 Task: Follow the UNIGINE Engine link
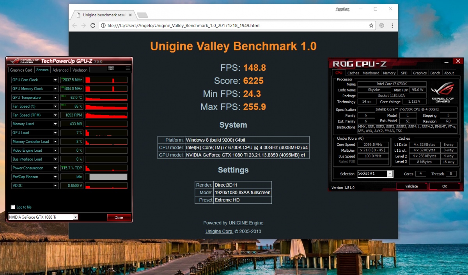pyautogui.click(x=246, y=223)
